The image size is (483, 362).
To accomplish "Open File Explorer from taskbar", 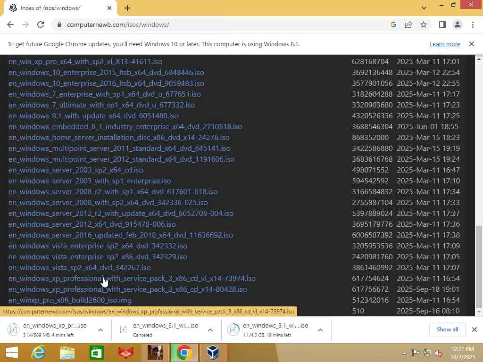I will pyautogui.click(x=67, y=353).
